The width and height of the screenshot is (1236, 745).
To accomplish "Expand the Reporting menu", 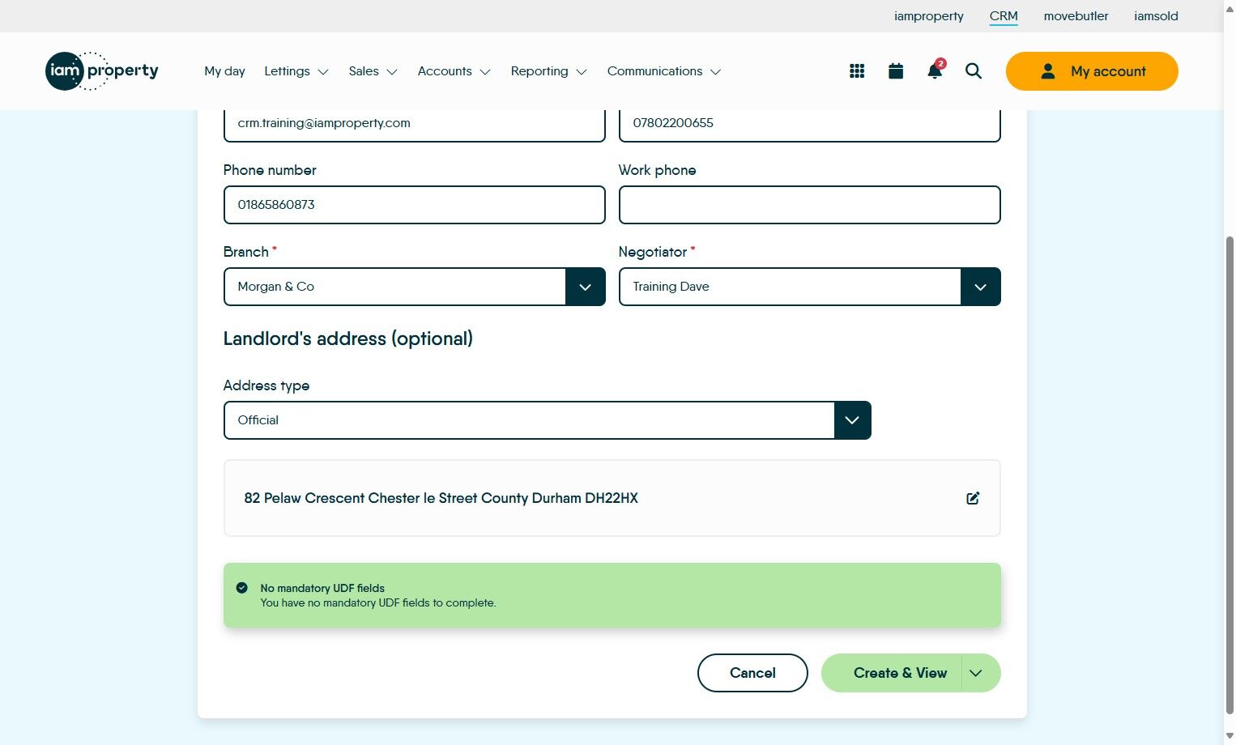I will 548,71.
